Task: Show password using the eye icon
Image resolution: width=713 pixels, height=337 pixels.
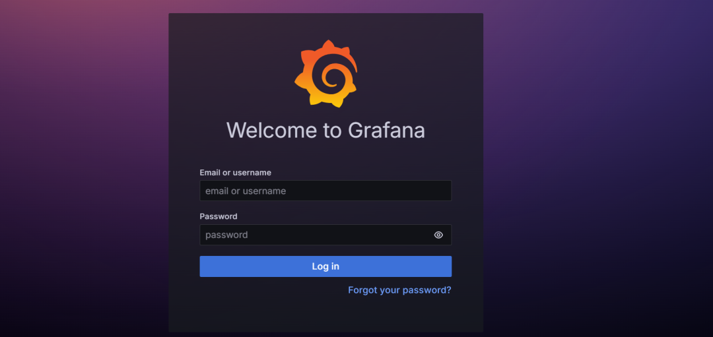Action: coord(438,235)
